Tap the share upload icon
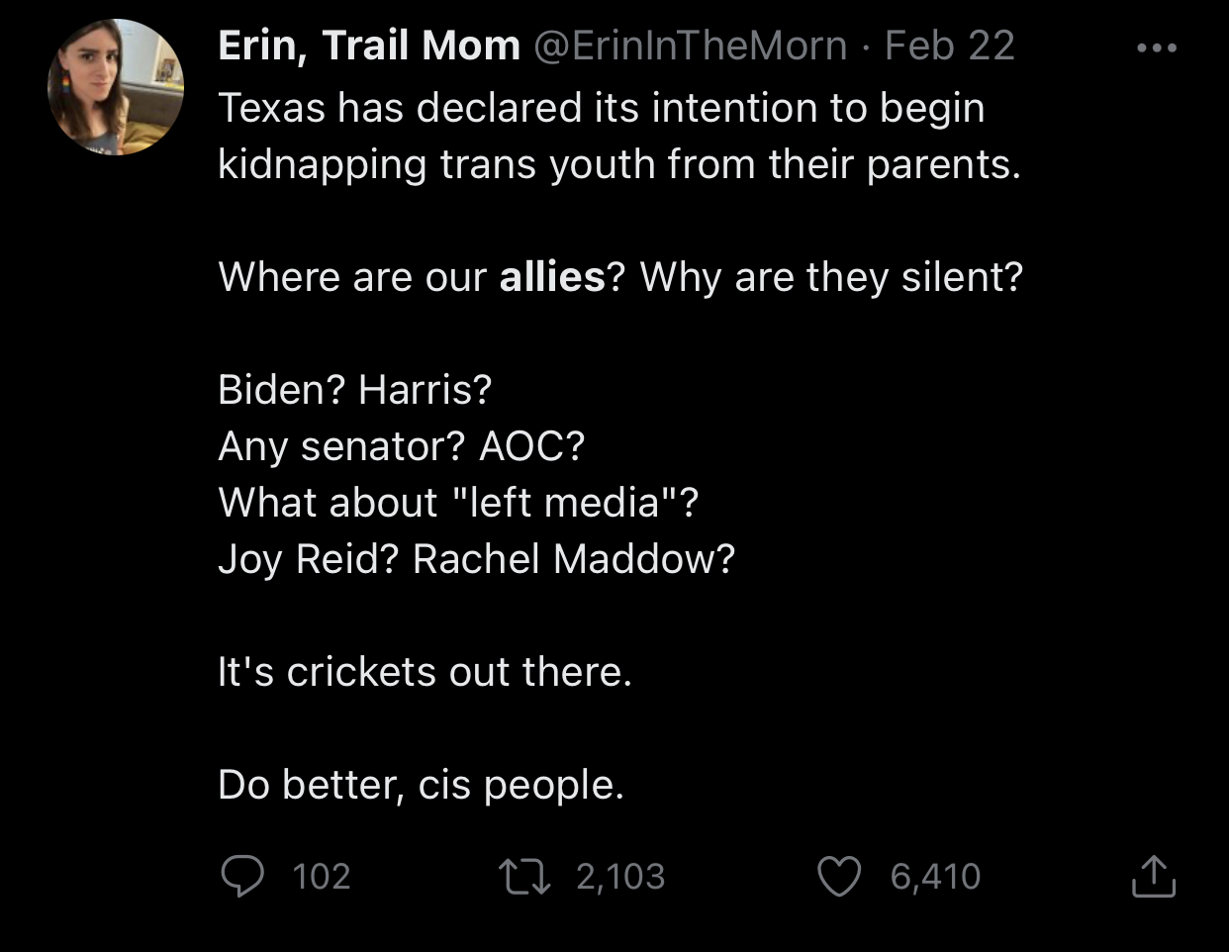The image size is (1229, 952). pos(1153,876)
